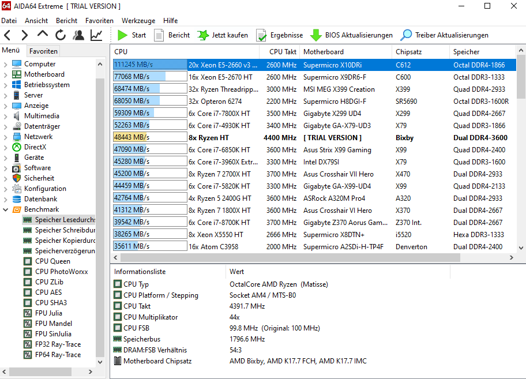Open the Hilfe menu
The image size is (526, 379).
tap(170, 20)
